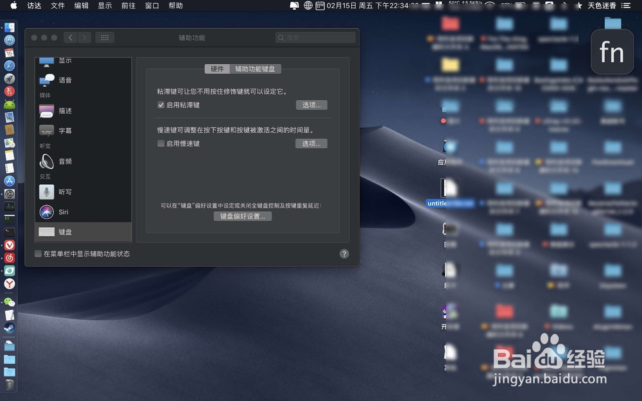The image size is (642, 401).
Task: Open the 显示 menu
Action: pos(105,5)
